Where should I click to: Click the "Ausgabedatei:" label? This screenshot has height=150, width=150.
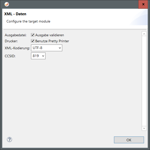point(15,35)
